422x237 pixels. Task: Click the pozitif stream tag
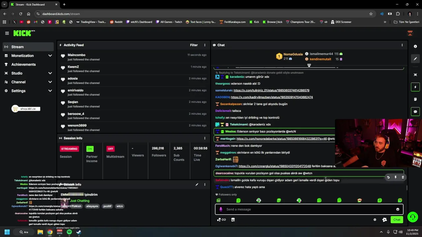tap(107, 206)
